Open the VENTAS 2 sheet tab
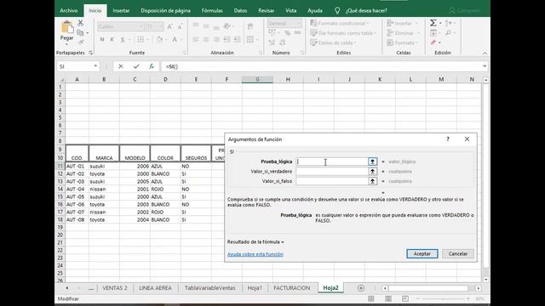545x306 pixels. tap(115, 288)
